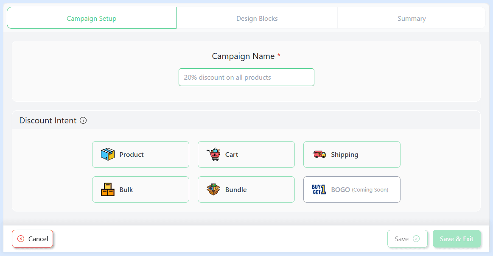Focus the Campaign Name input field

pos(246,77)
